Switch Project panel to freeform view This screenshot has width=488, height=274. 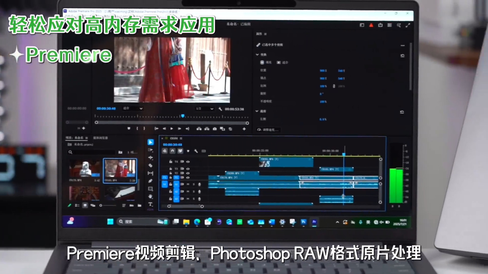(x=93, y=205)
